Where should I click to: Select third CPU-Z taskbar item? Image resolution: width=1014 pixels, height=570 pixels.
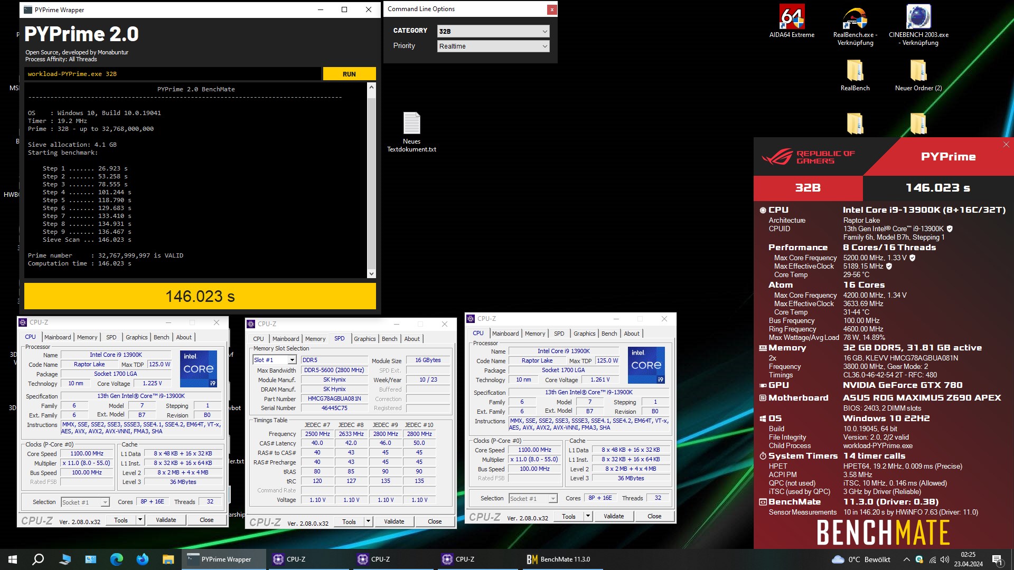(x=478, y=559)
